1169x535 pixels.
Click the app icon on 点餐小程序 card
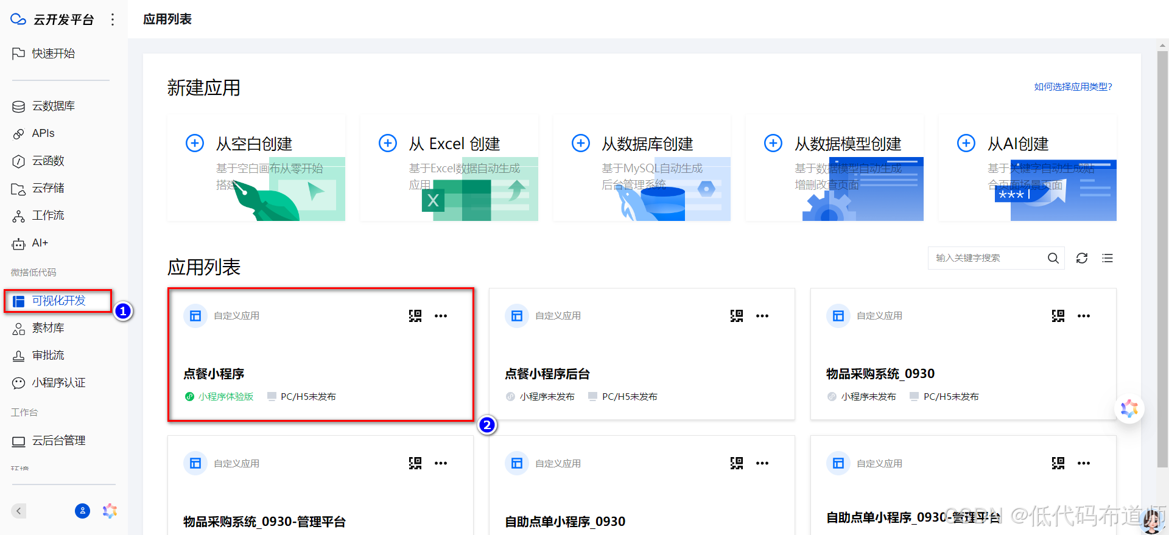coord(195,316)
